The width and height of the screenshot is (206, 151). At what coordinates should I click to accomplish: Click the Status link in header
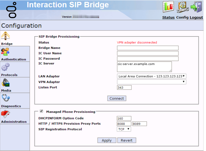click(x=168, y=17)
